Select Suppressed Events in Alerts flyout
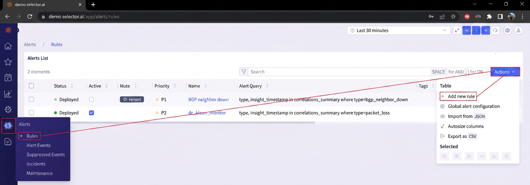Screen dimensions: 530x185 [46, 155]
